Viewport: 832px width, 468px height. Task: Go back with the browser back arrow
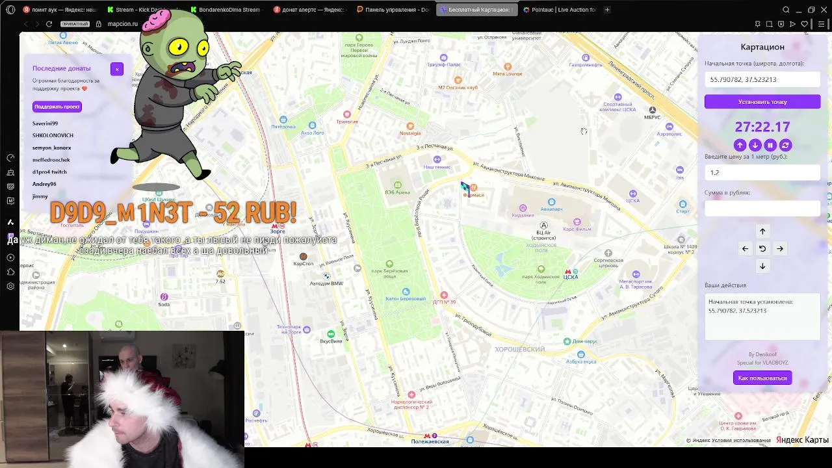[26, 24]
